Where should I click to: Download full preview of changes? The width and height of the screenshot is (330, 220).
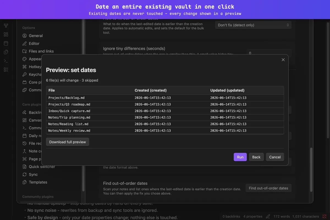pyautogui.click(x=67, y=142)
